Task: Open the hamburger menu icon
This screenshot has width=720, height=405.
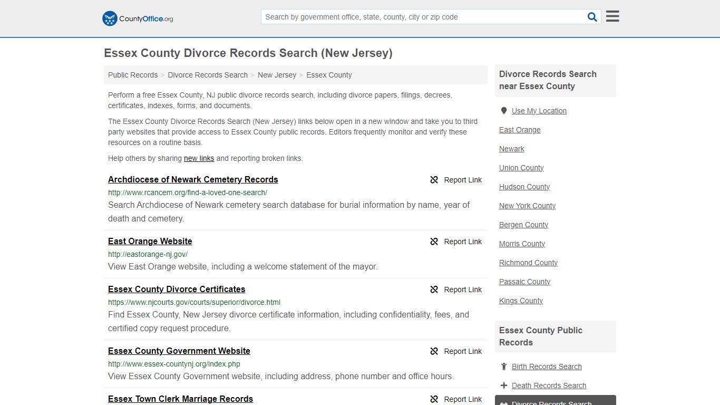Action: tap(612, 16)
